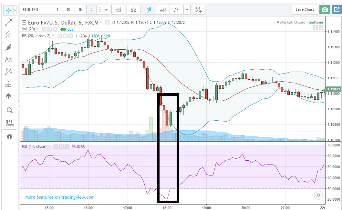The height and width of the screenshot is (210, 342).
Task: Select the brush drawing tool
Action: (x=8, y=47)
